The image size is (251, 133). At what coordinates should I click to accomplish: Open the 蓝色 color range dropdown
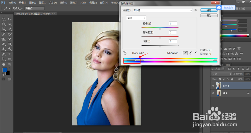(x=136, y=18)
